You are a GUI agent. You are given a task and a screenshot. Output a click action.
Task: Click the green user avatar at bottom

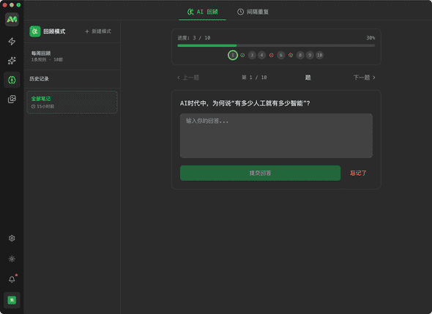(x=12, y=300)
